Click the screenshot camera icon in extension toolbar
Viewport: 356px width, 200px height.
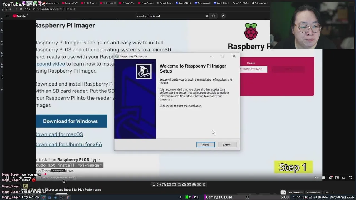click(x=194, y=184)
